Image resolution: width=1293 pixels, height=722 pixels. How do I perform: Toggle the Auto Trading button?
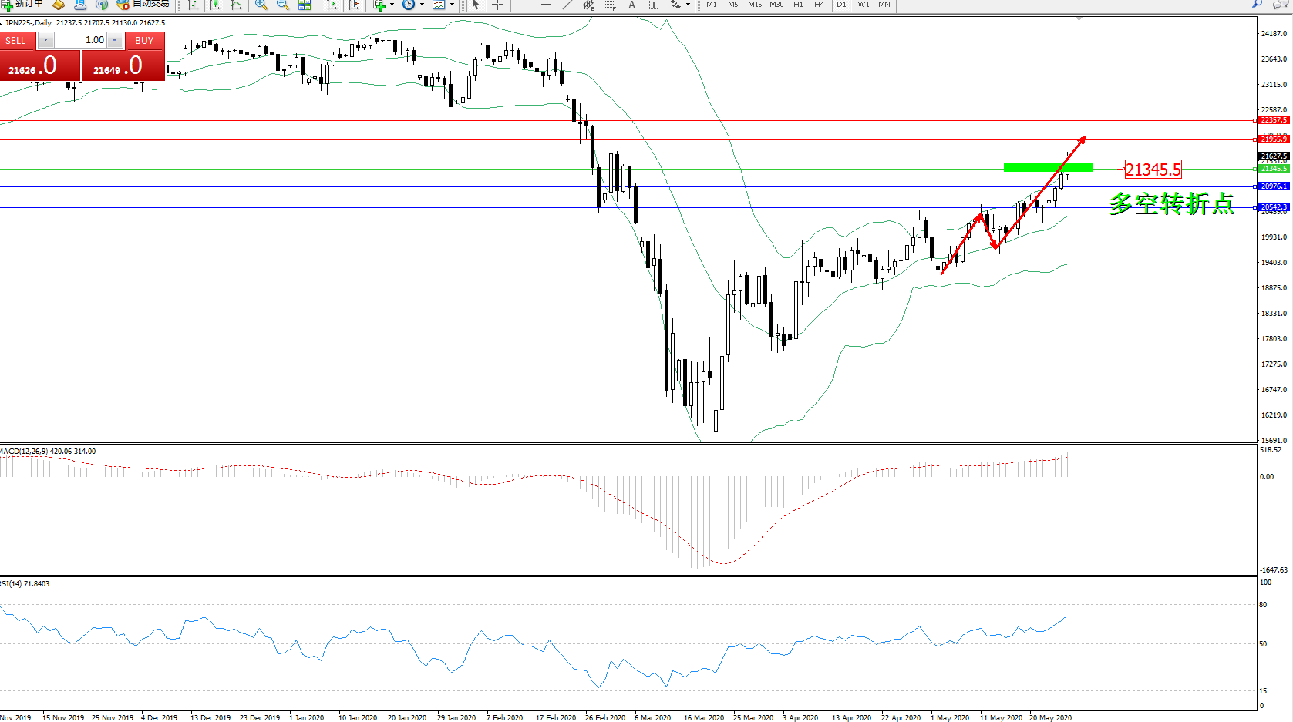click(x=143, y=5)
